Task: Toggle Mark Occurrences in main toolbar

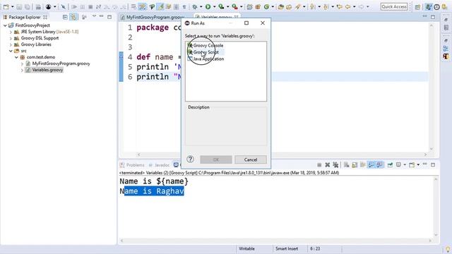Action: click(160, 6)
